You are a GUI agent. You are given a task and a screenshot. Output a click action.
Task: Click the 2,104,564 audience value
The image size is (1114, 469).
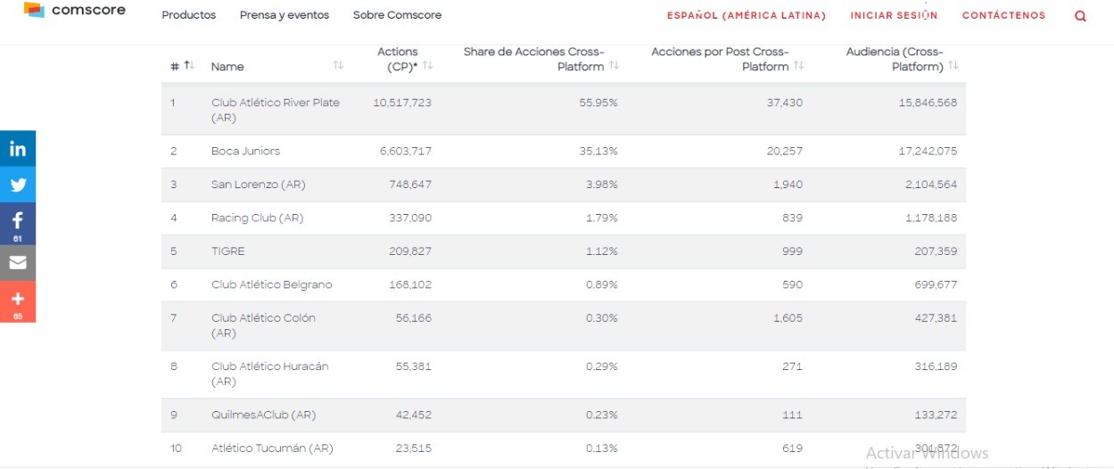point(931,185)
